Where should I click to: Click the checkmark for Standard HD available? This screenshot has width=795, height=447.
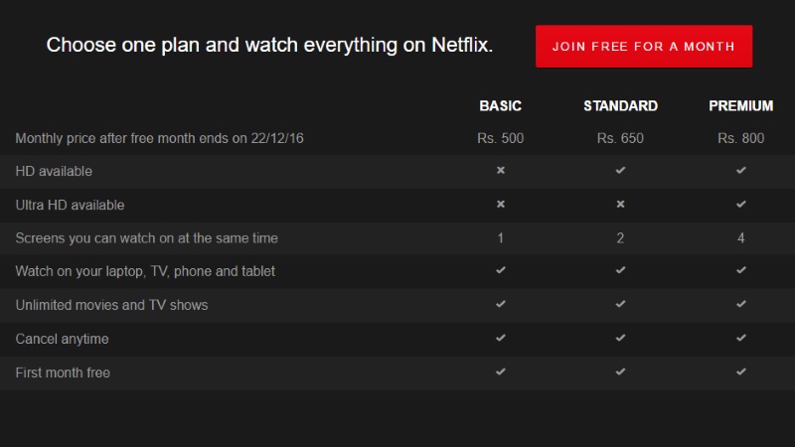click(620, 170)
